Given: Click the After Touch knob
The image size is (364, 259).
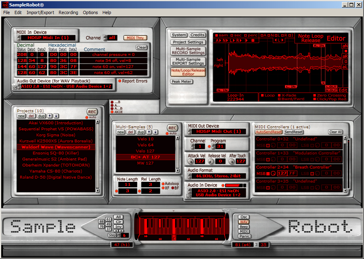Looking at the screenshot, I should coord(232,161).
